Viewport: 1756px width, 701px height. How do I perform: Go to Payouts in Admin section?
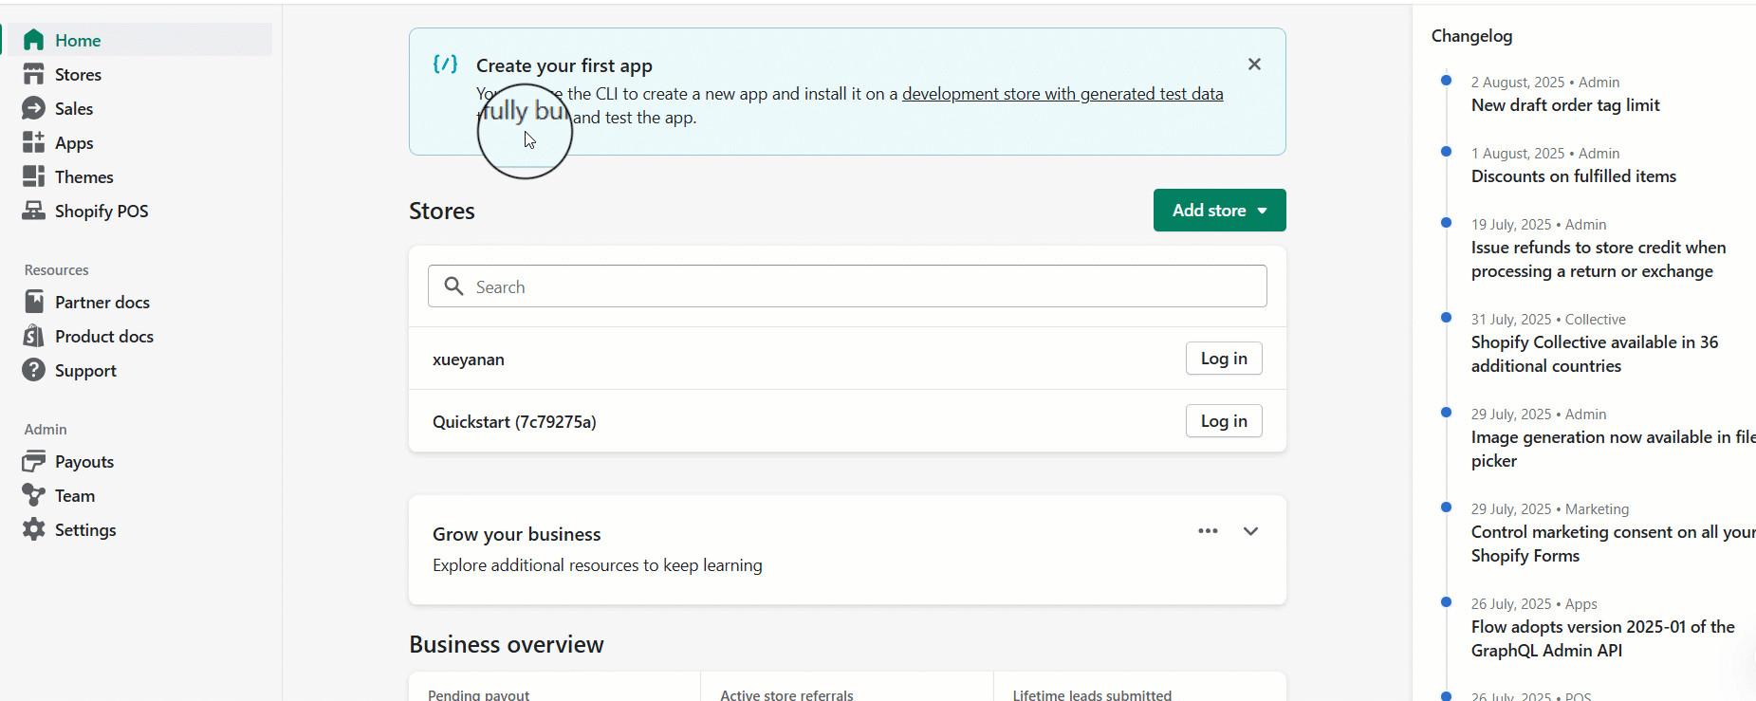[83, 462]
